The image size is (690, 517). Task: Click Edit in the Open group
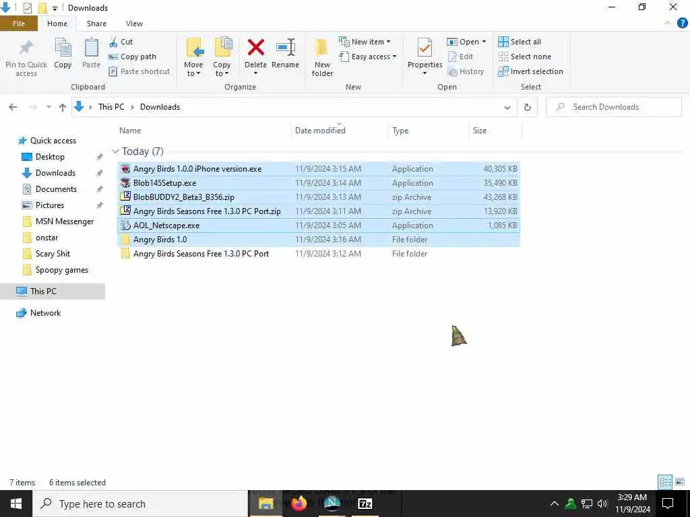460,57
